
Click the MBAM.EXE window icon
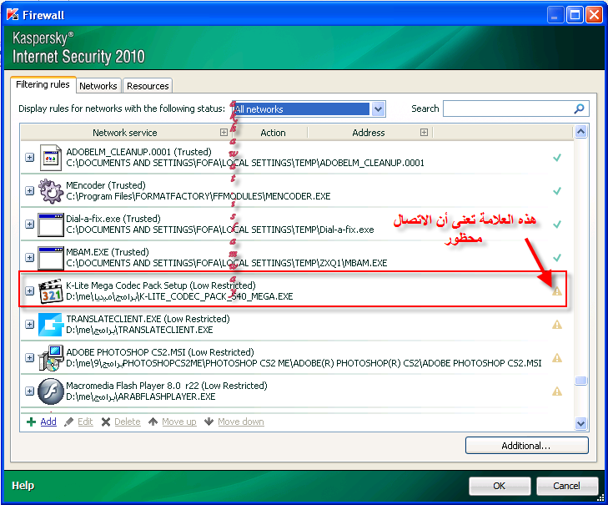(51, 258)
